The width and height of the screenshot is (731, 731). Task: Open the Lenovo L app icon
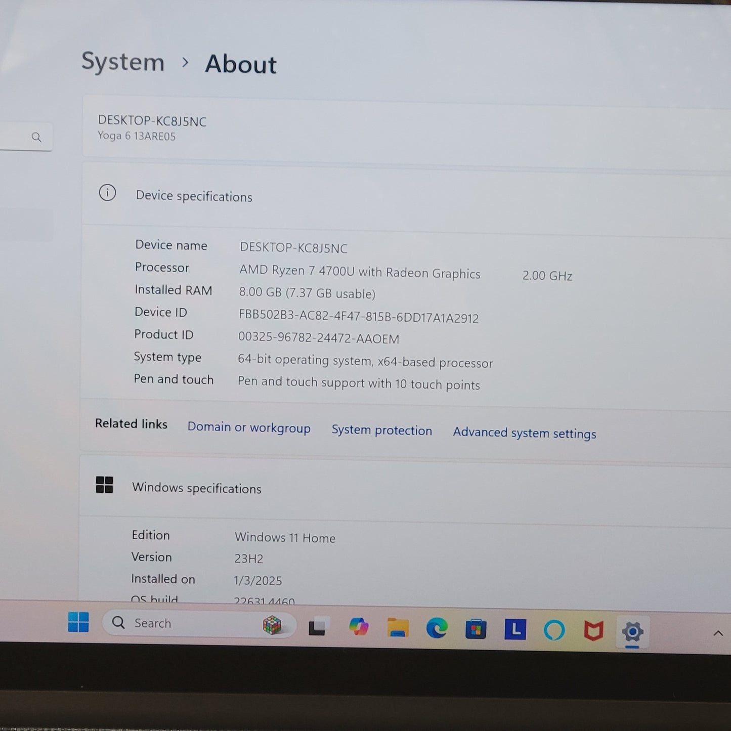pos(515,630)
